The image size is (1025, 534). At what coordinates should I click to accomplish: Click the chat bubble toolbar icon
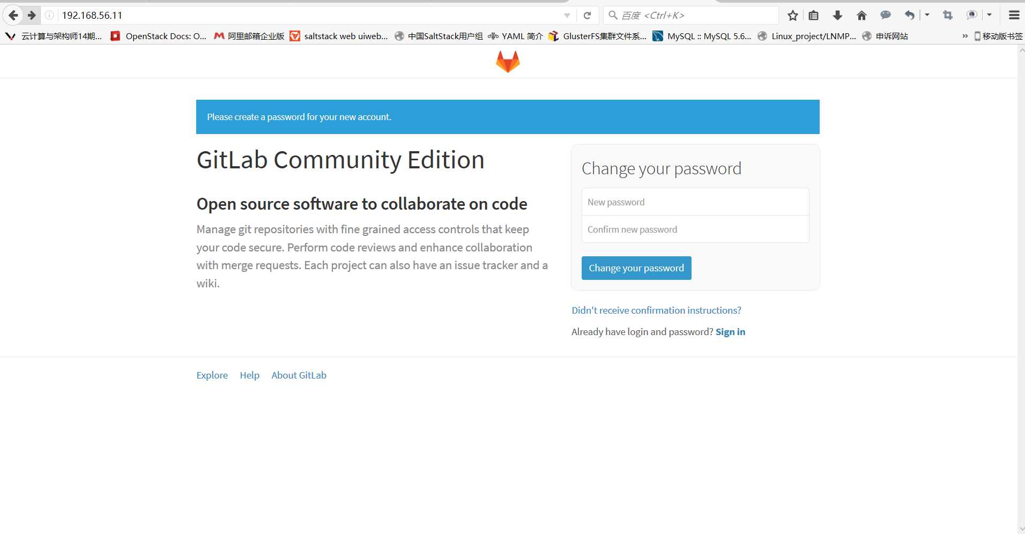point(886,15)
